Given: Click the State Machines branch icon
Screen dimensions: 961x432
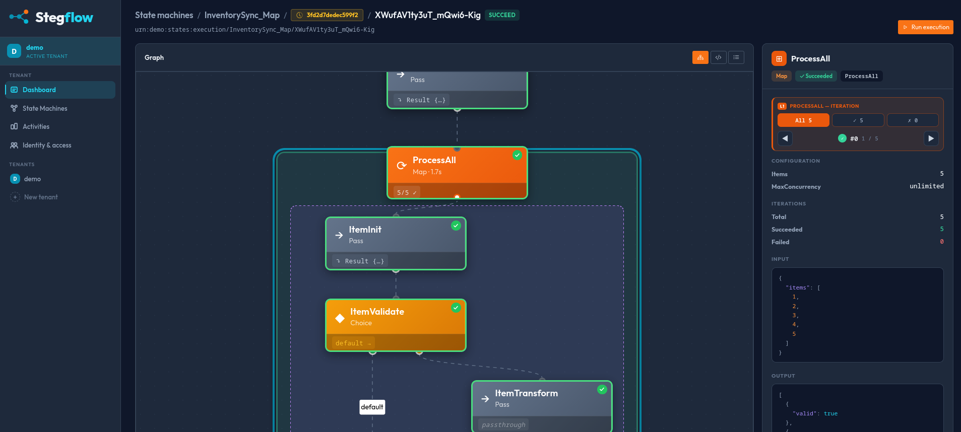Looking at the screenshot, I should point(14,108).
